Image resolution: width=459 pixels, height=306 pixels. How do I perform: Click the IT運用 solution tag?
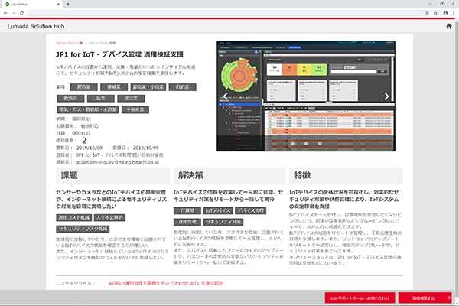point(187,210)
